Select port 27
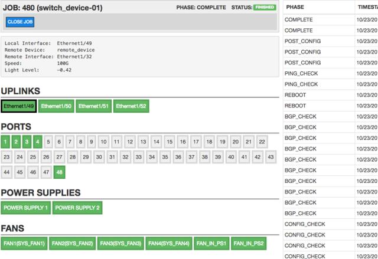The height and width of the screenshot is (259, 378). pos(59,157)
